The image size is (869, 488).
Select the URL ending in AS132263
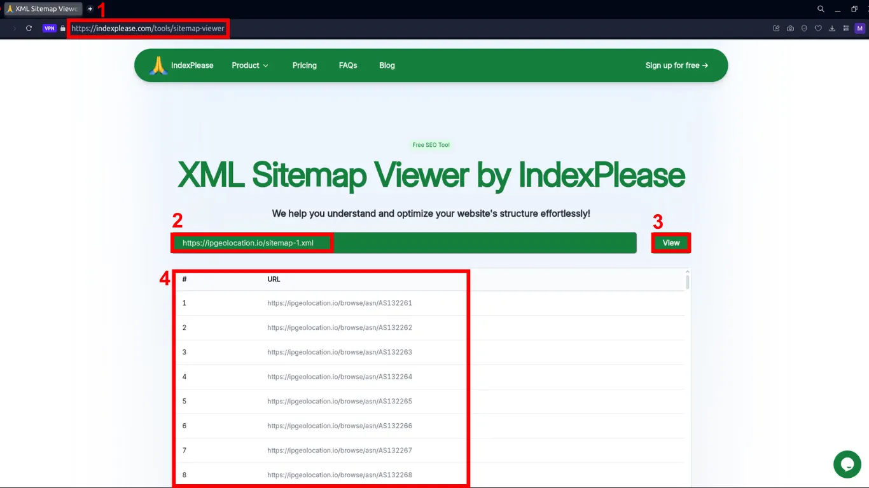[340, 352]
